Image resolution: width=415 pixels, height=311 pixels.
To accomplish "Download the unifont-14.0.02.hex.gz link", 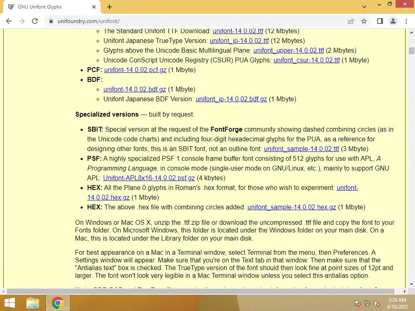I will (x=109, y=198).
